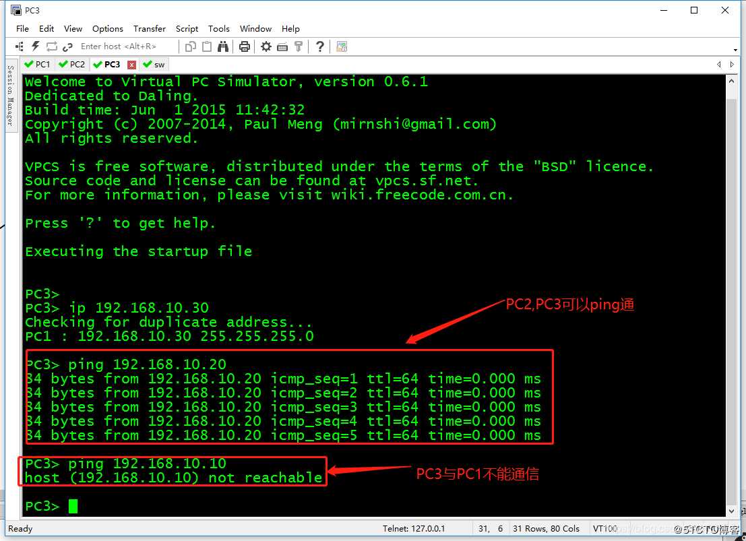Click the tab scroll left arrow
The height and width of the screenshot is (541, 746).
719,65
